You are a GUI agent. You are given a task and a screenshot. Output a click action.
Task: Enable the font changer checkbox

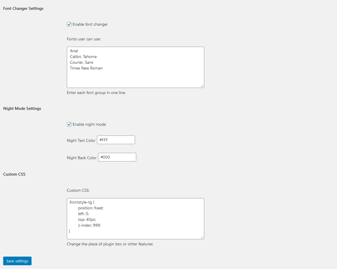pyautogui.click(x=69, y=24)
